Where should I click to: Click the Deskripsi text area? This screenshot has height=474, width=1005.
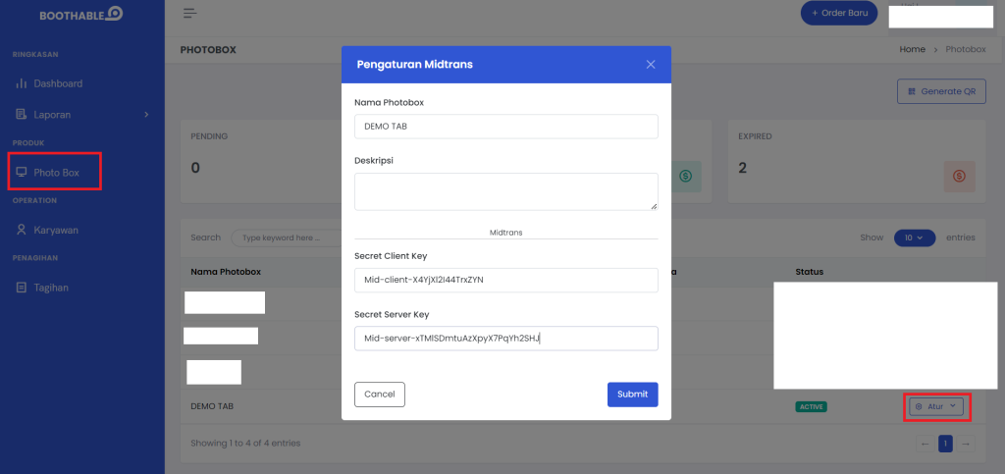click(506, 191)
